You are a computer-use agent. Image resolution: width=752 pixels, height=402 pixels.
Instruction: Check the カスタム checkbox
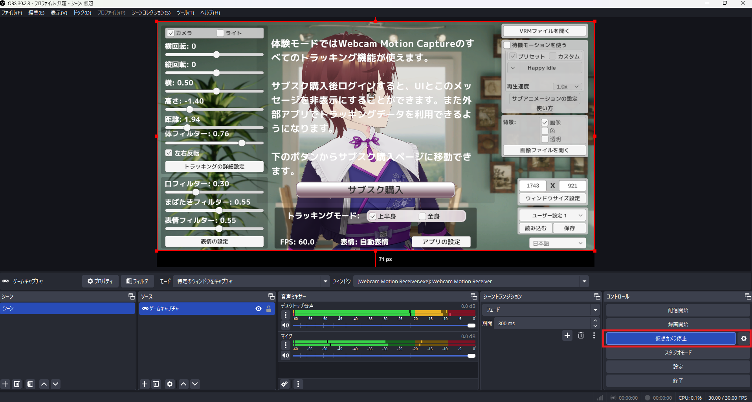(553, 56)
